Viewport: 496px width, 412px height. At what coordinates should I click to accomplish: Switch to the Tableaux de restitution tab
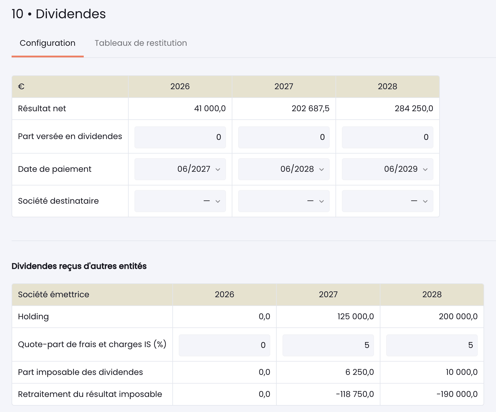tap(141, 43)
